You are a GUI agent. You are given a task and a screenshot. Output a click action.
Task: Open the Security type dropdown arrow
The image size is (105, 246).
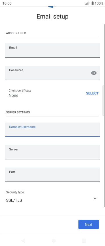(x=95, y=198)
